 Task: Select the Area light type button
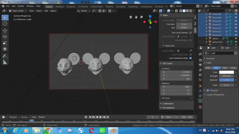(x=233, y=68)
